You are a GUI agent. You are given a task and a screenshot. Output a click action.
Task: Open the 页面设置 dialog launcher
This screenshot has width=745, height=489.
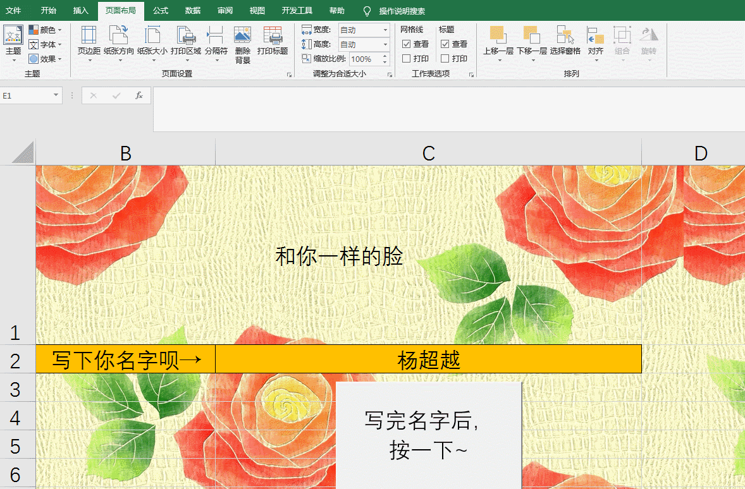(x=289, y=75)
